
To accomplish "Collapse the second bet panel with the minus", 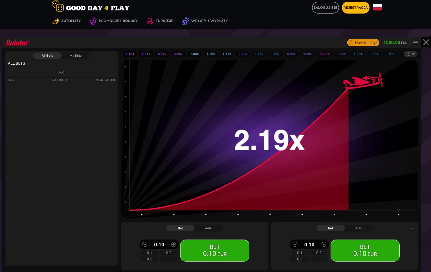I will tap(412, 228).
